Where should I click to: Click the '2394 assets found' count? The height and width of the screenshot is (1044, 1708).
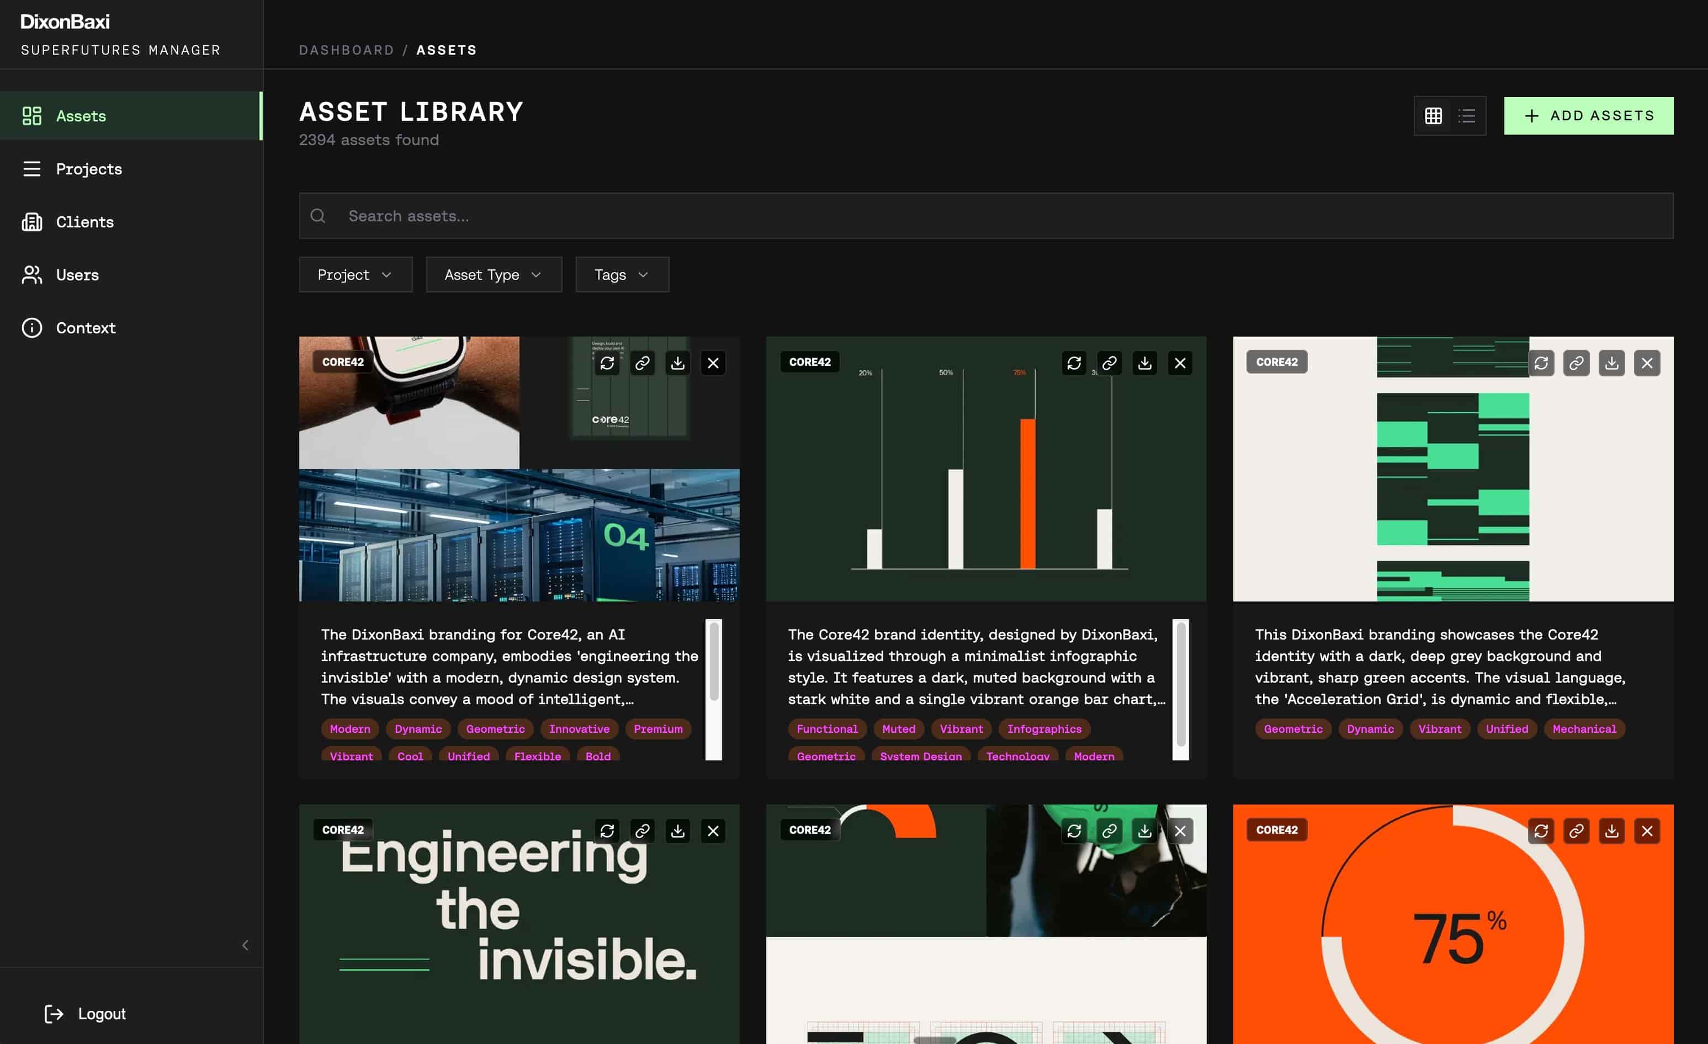click(369, 140)
